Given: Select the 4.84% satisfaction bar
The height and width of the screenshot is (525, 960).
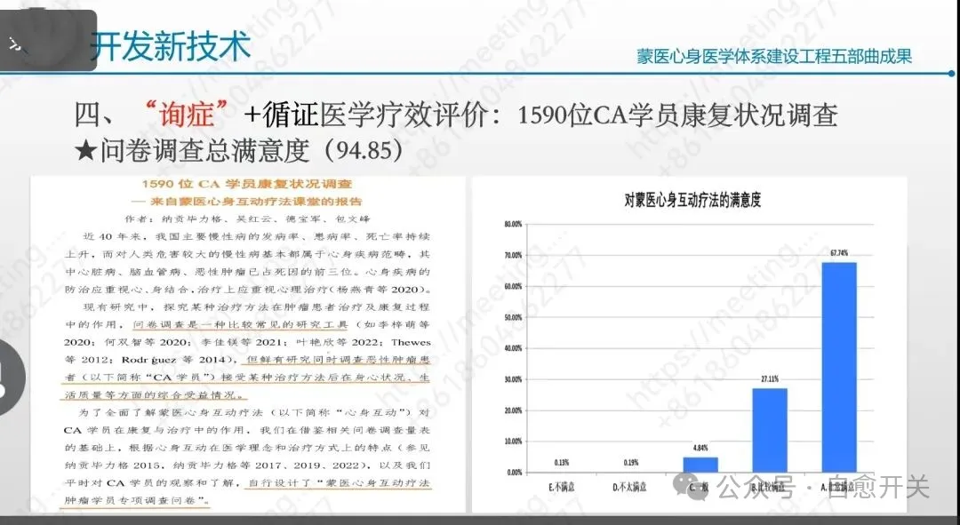Looking at the screenshot, I should point(702,466).
